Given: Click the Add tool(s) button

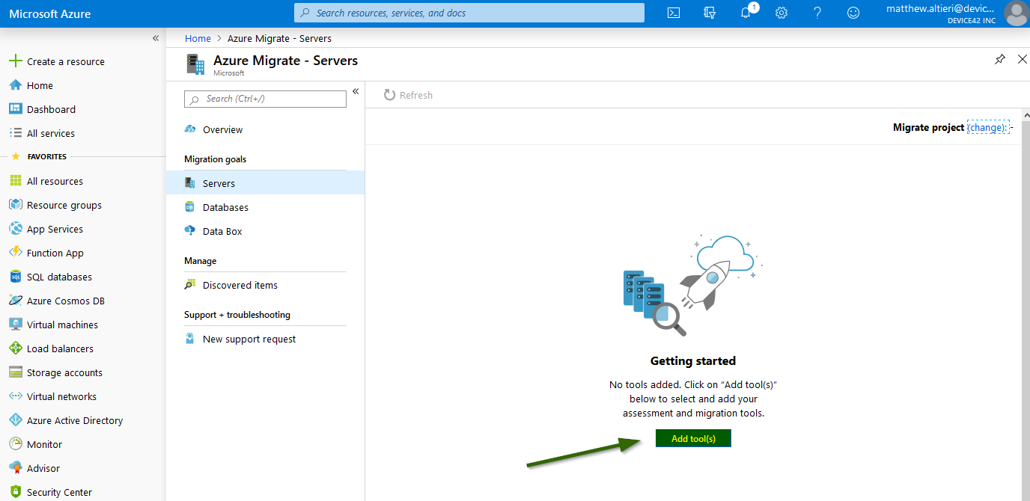Looking at the screenshot, I should point(692,437).
